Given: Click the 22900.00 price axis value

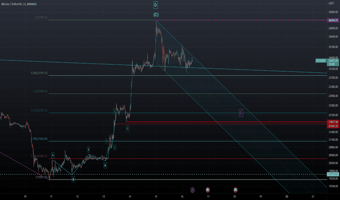Looking at the screenshot, I should 333,96.
